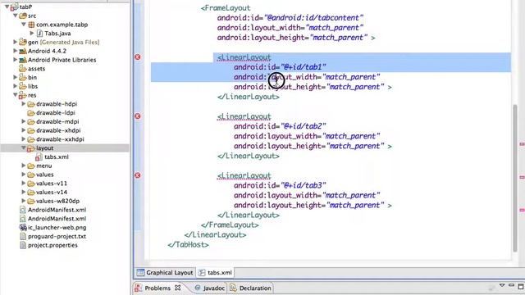Click the closing </FrameLayout> tag
The width and height of the screenshot is (525, 295).
point(230,225)
